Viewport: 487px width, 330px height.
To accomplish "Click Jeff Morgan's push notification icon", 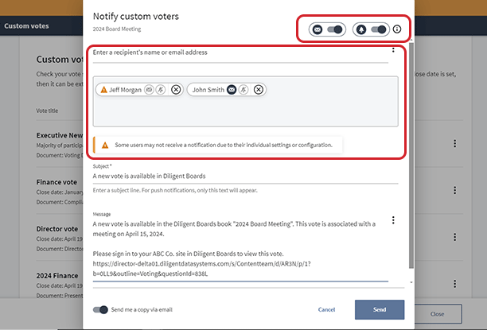I will (160, 90).
